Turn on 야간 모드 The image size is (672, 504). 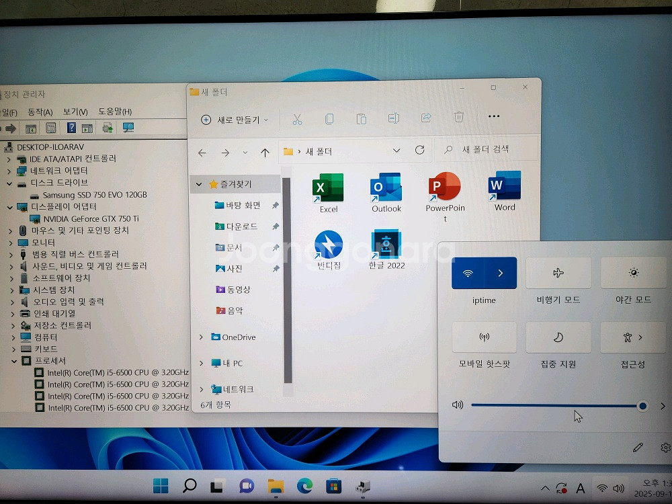pyautogui.click(x=632, y=273)
